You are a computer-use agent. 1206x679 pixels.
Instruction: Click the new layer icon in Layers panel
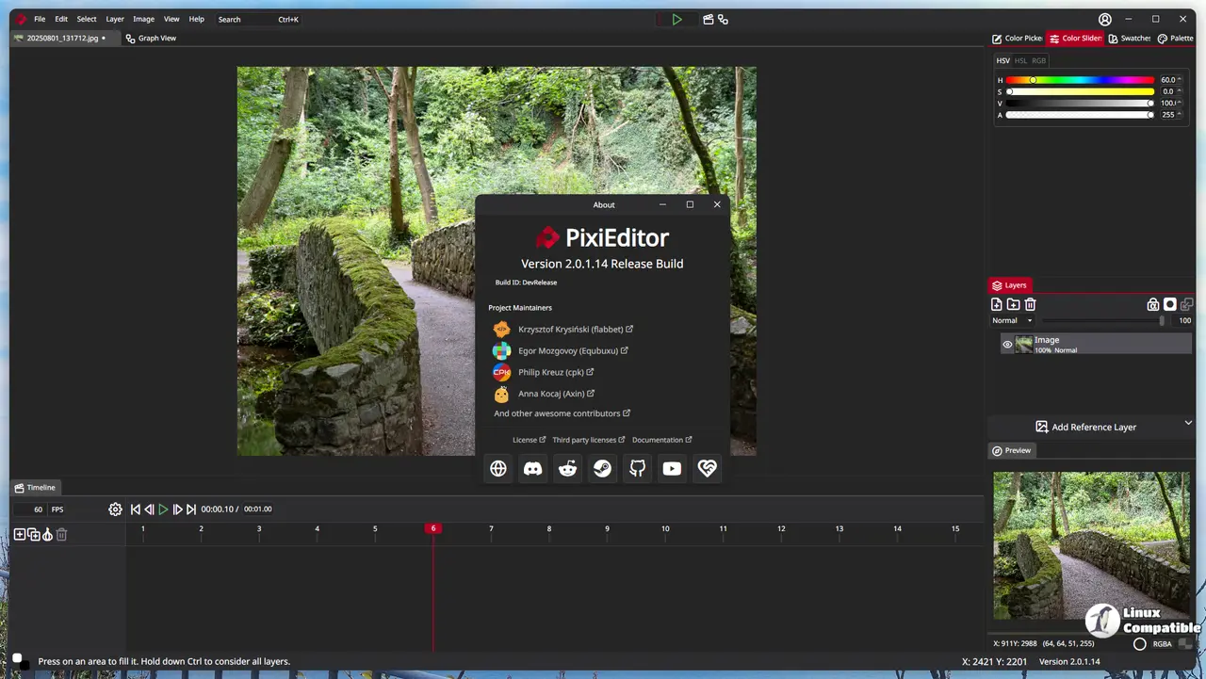coord(997,304)
